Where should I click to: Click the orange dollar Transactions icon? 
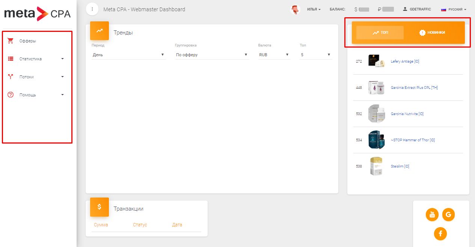tap(100, 207)
